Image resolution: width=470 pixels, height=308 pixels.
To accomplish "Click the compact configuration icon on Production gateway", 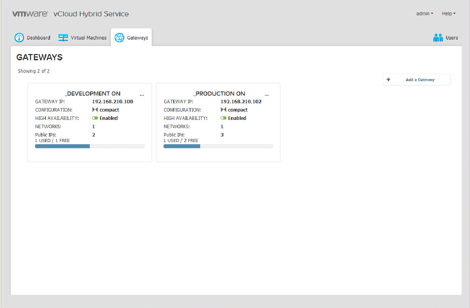I will pos(224,110).
